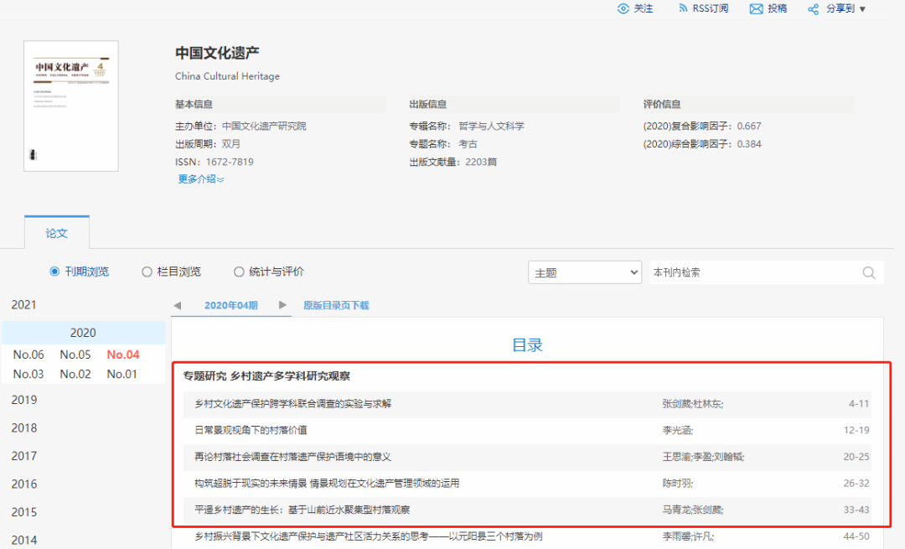The width and height of the screenshot is (905, 549).
Task: Select issue No.06 of 2020
Action: (x=28, y=355)
